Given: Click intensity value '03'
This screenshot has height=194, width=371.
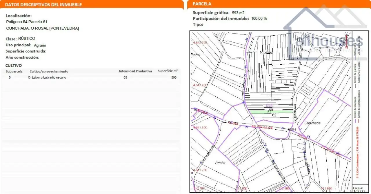Looking at the screenshot, I should click(125, 77).
